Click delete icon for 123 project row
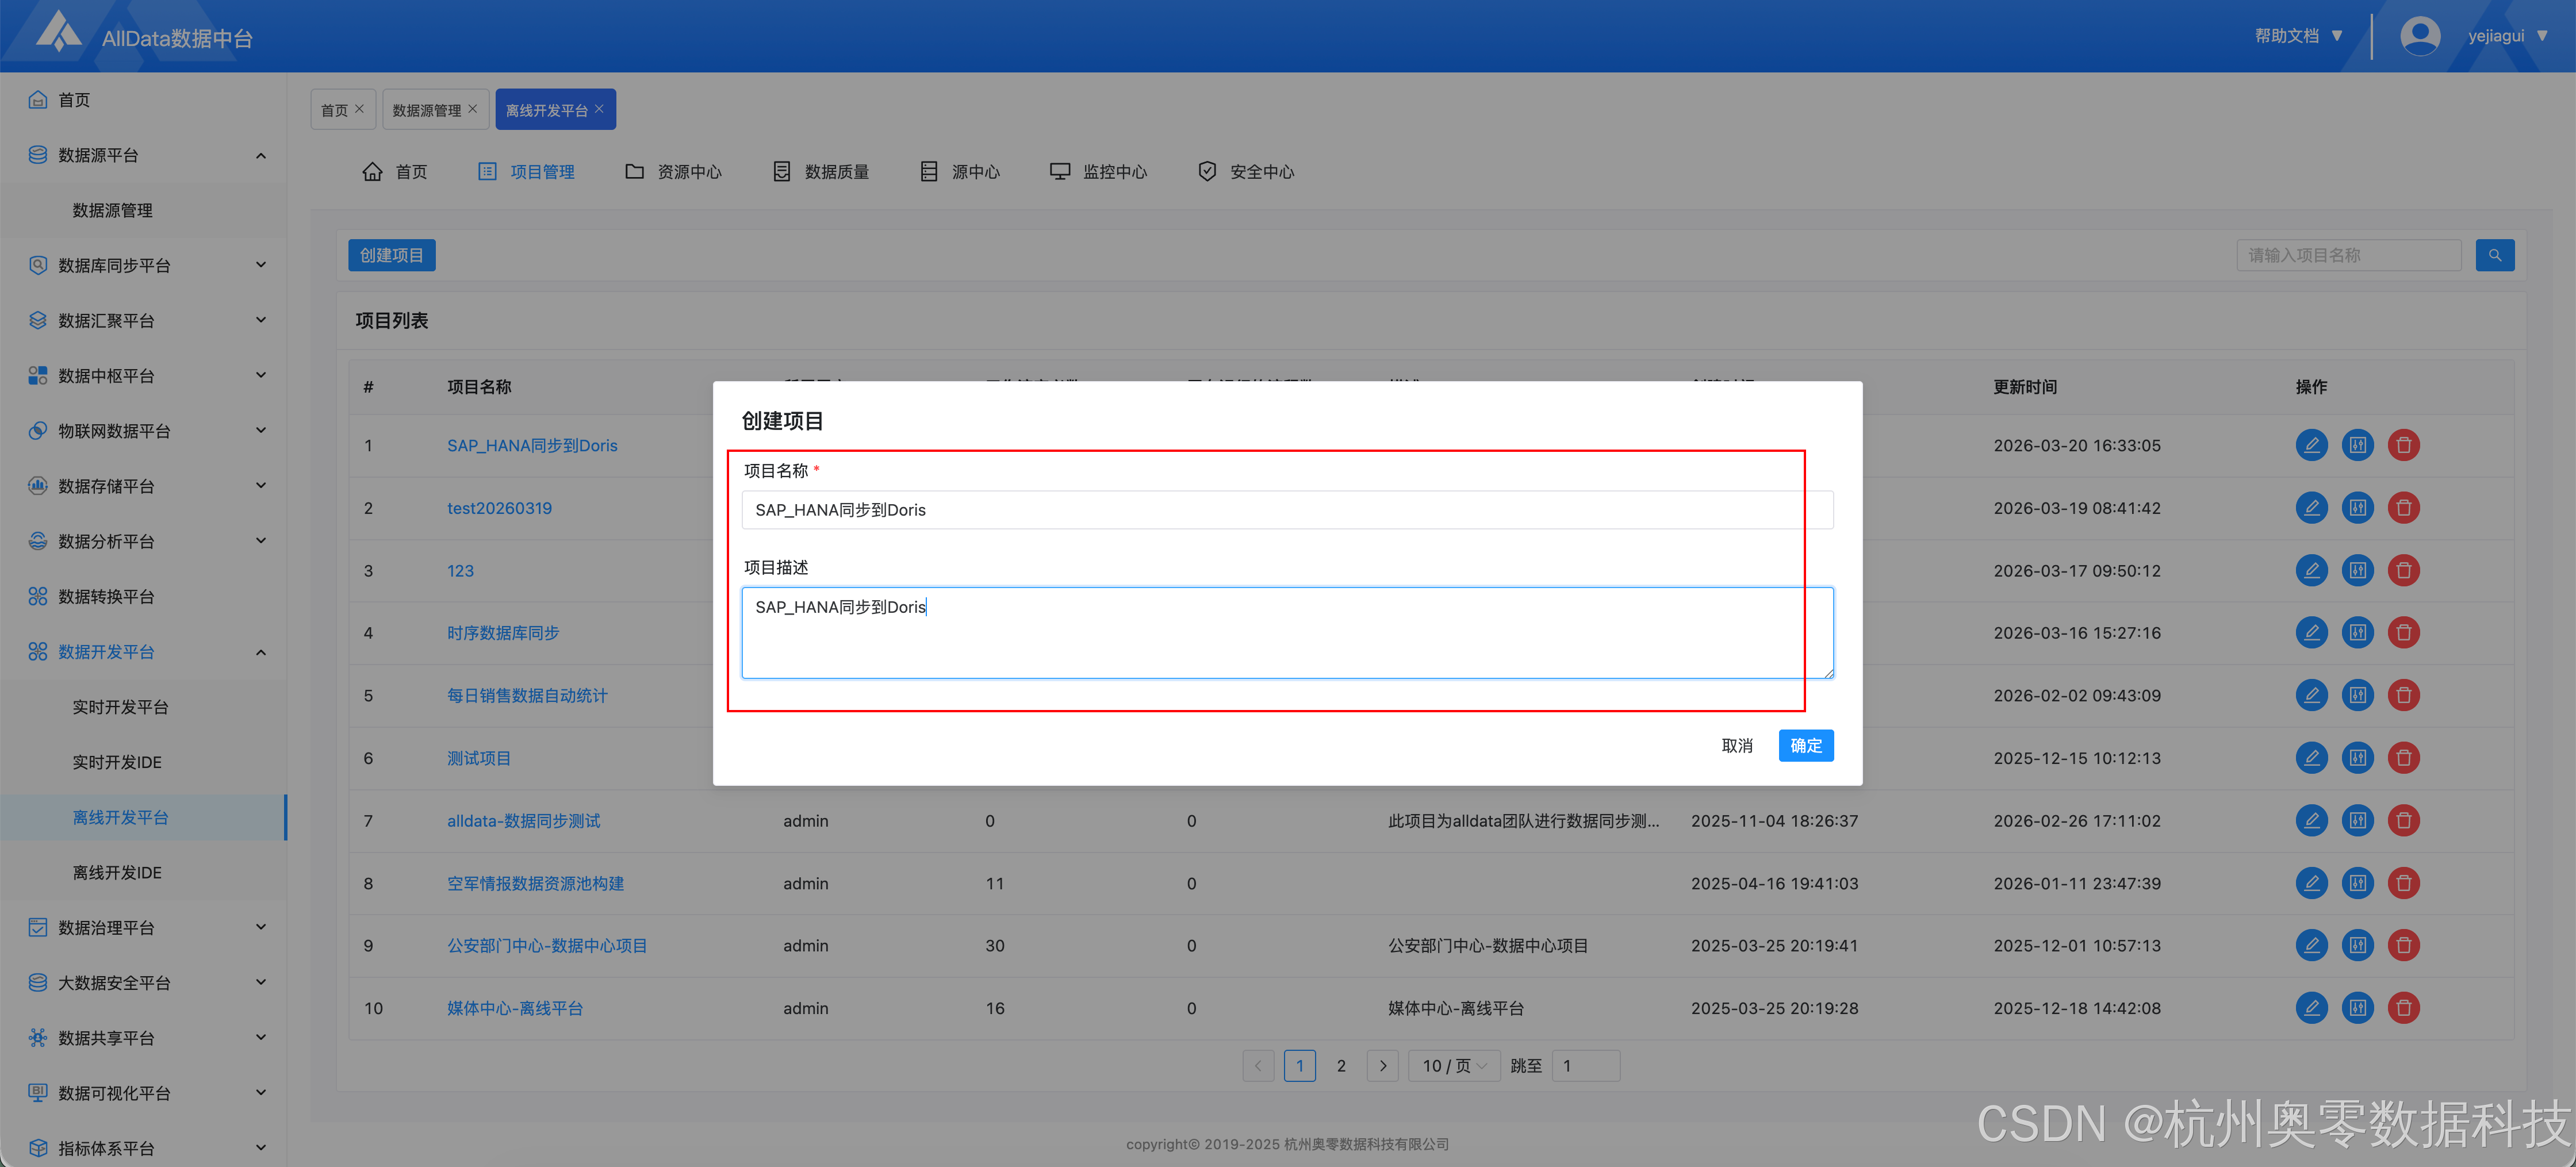The image size is (2576, 1167). (x=2403, y=571)
